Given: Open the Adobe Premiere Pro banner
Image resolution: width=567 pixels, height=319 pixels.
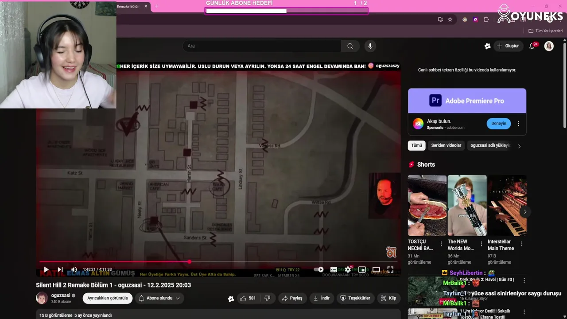Looking at the screenshot, I should pos(467,101).
